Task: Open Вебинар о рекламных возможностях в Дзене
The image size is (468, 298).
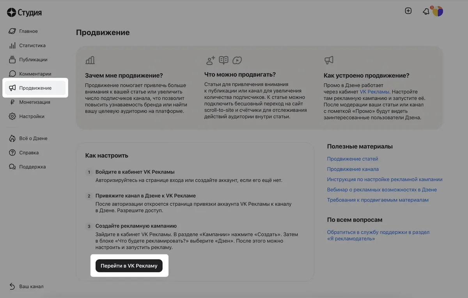Action: (x=382, y=190)
